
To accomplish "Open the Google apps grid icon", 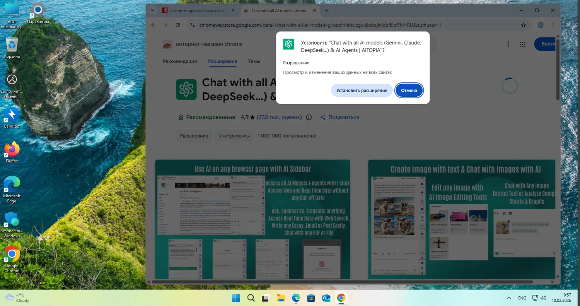I will [522, 44].
